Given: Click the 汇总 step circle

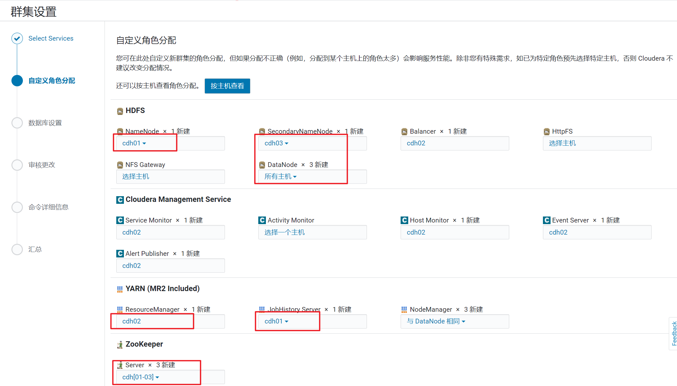Looking at the screenshot, I should (17, 249).
